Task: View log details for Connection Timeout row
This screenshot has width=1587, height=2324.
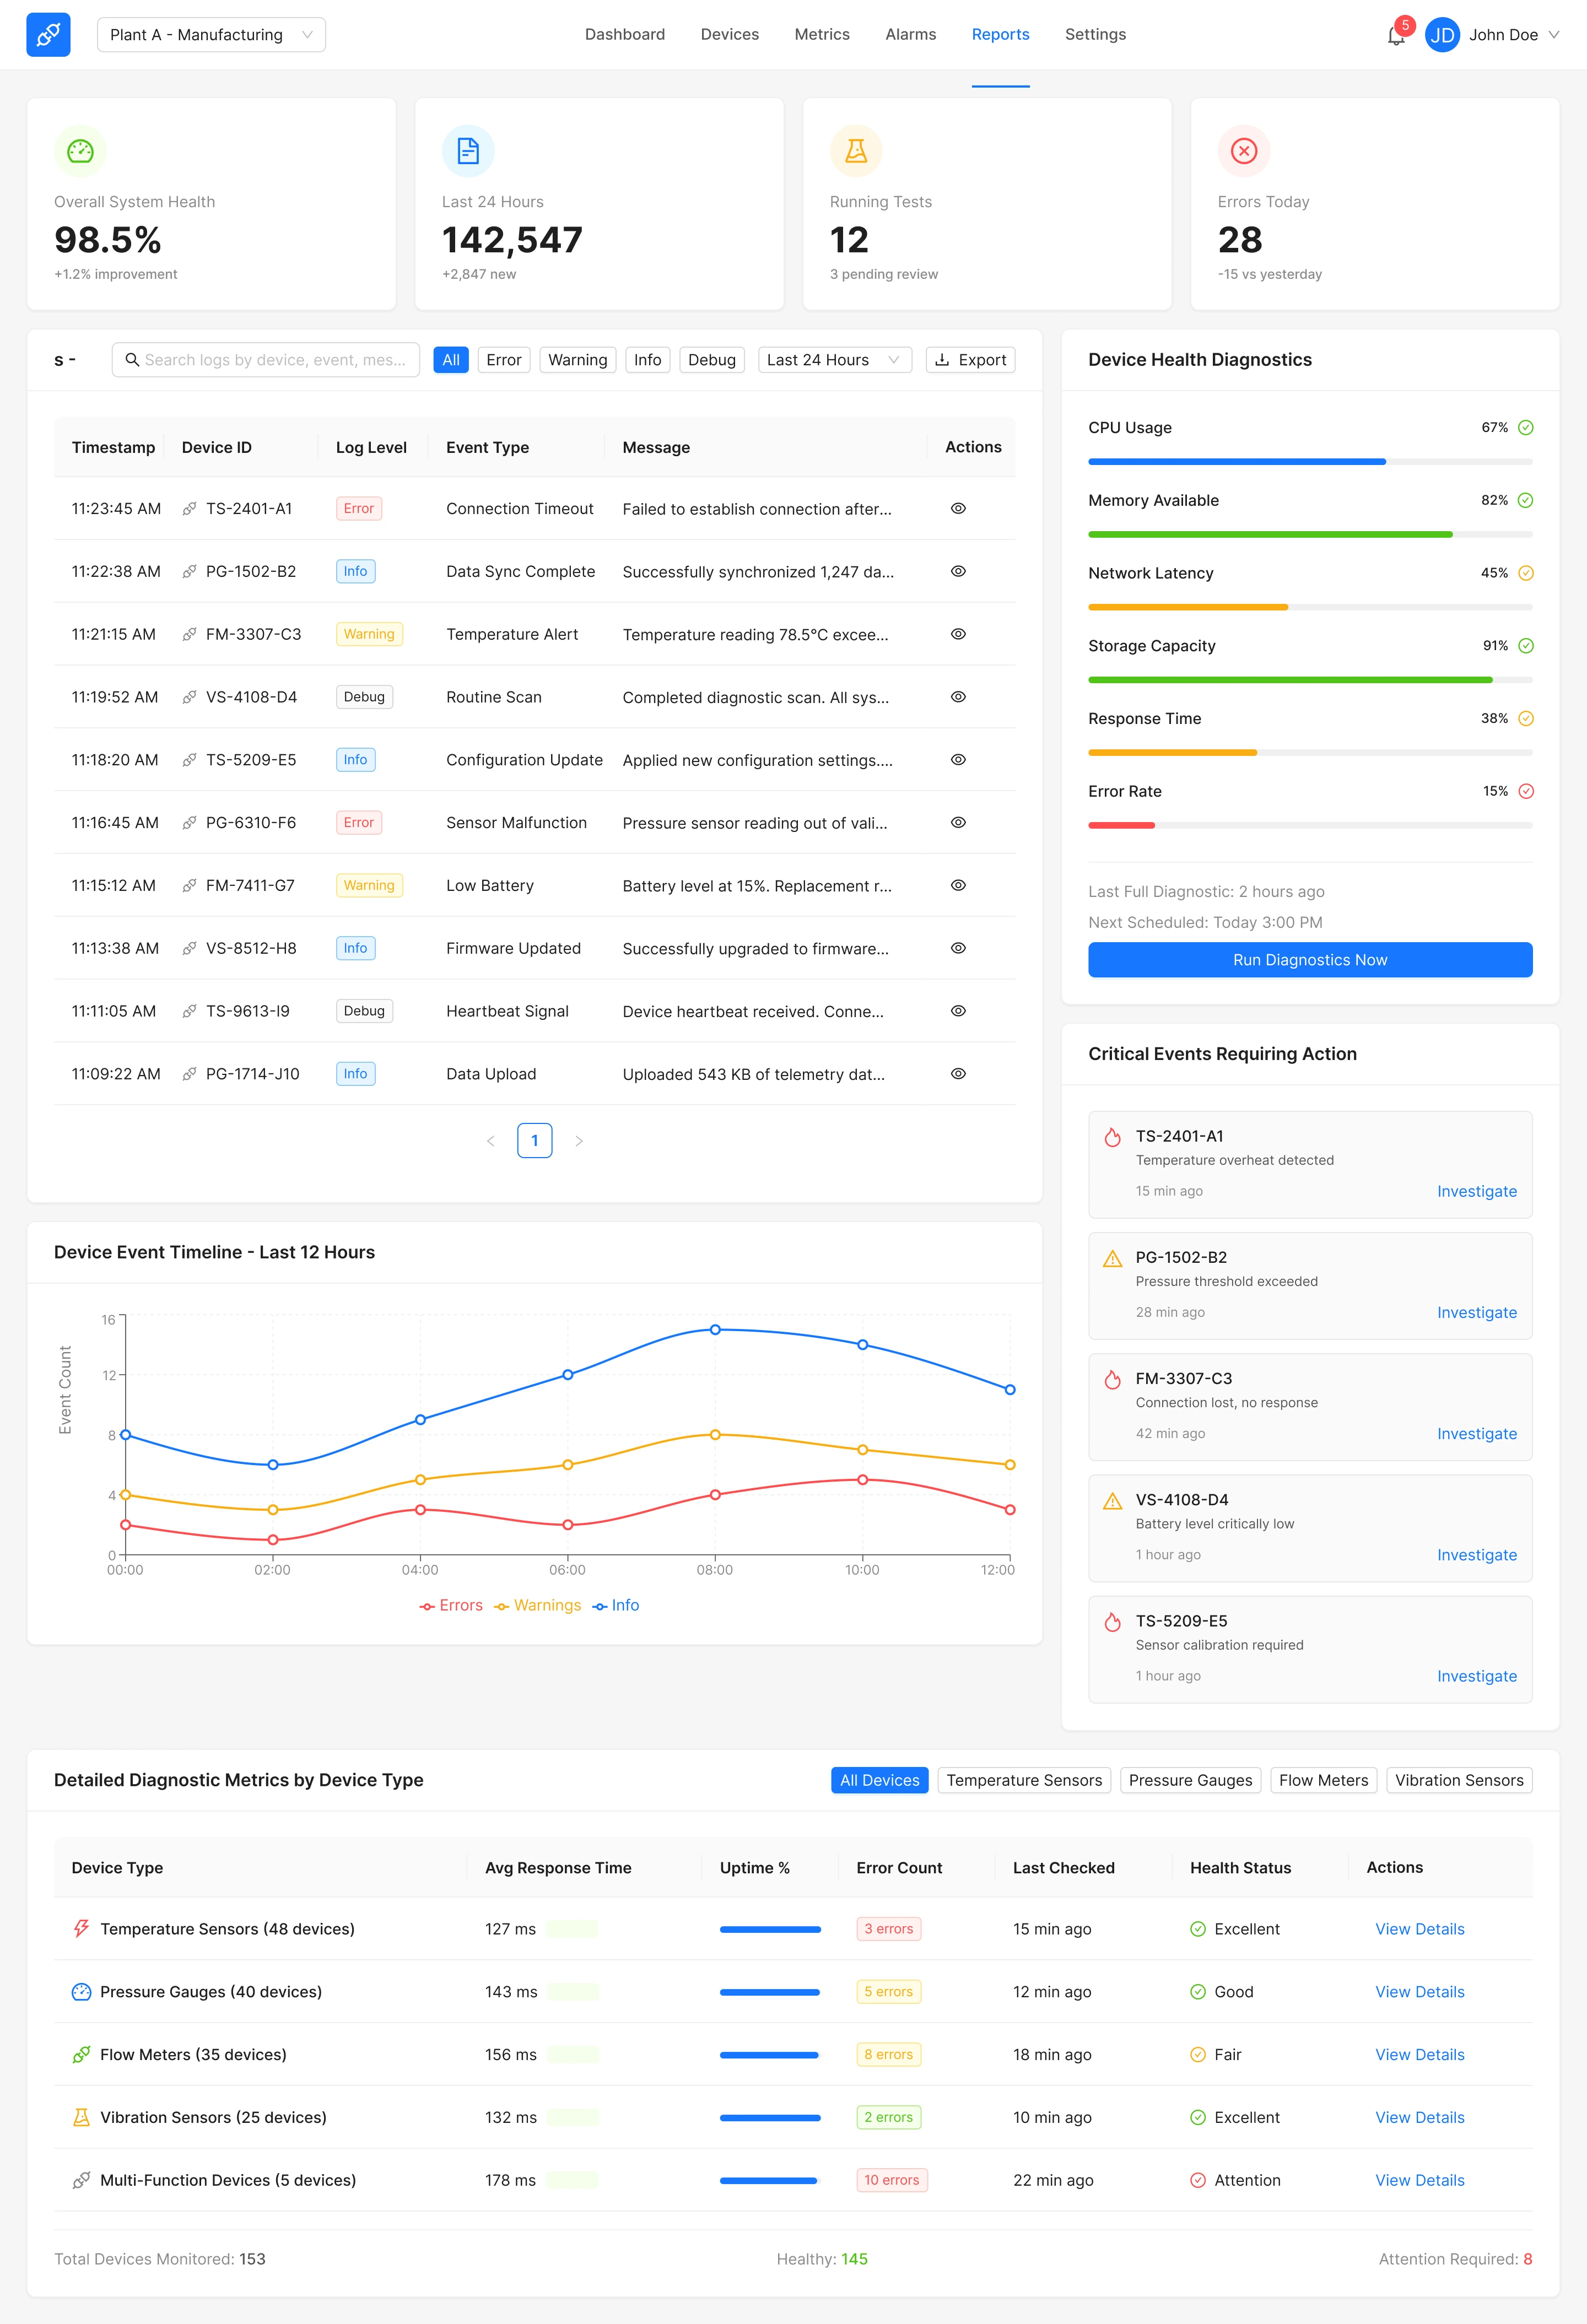Action: 957,508
